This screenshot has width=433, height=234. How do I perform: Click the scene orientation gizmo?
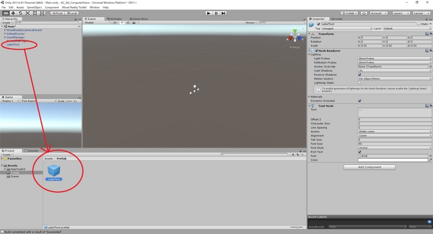(295, 36)
